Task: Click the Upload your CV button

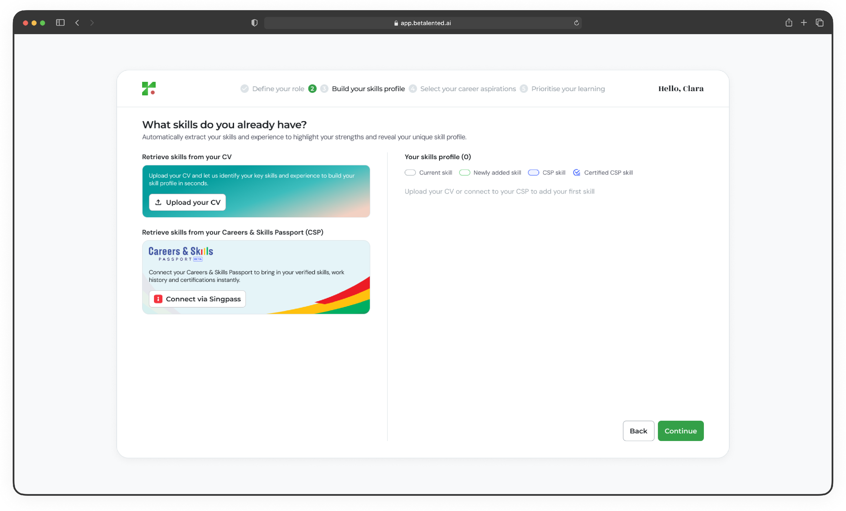Action: [x=188, y=202]
